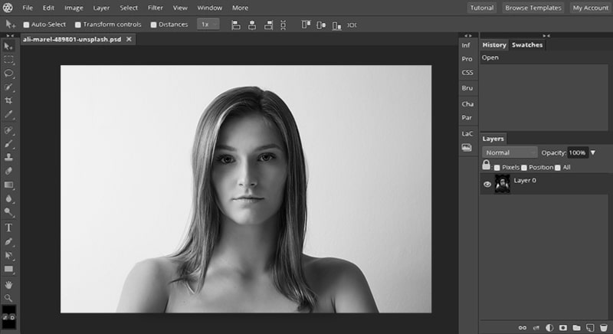Click the Layer 0 thumbnail
Image resolution: width=613 pixels, height=334 pixels.
(x=502, y=184)
